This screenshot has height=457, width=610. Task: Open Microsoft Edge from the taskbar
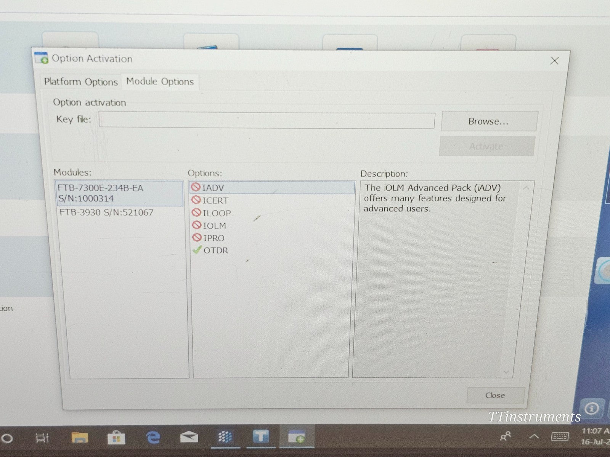pyautogui.click(x=153, y=438)
